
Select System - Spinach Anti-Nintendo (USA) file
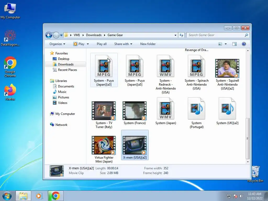[197, 72]
